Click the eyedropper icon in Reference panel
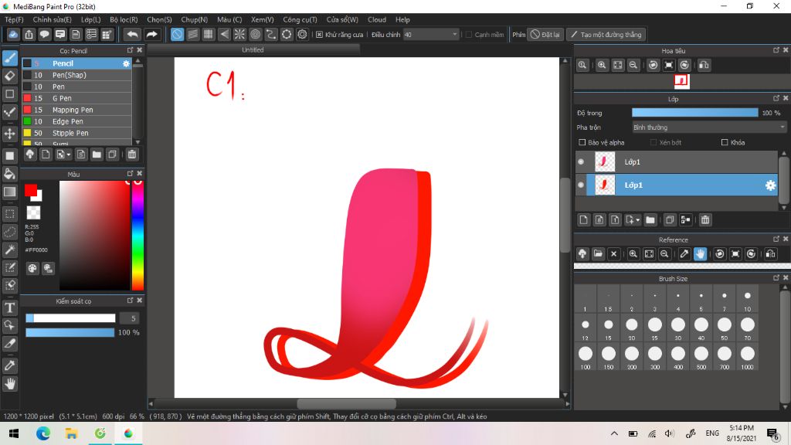The height and width of the screenshot is (445, 791). tap(683, 253)
